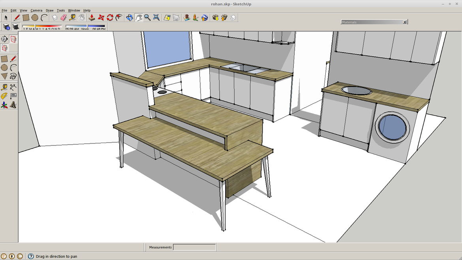The height and width of the screenshot is (260, 462).
Task: Select the arrow Select tool
Action: (x=6, y=17)
